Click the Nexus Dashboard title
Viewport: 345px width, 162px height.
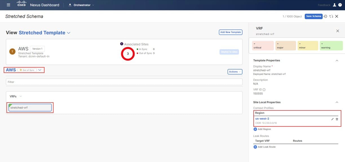[x=45, y=5]
